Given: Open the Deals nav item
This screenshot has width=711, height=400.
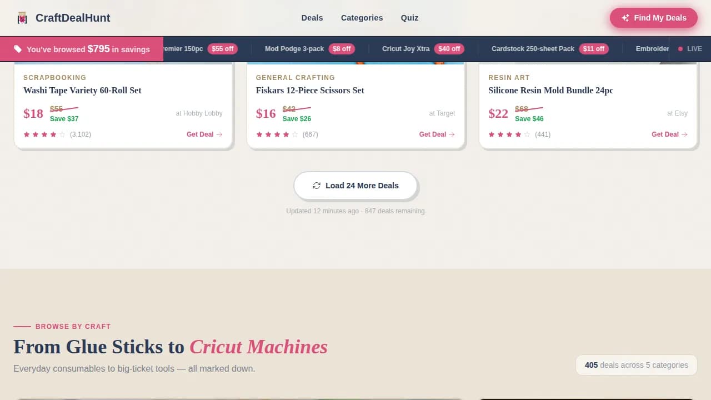Looking at the screenshot, I should pyautogui.click(x=312, y=18).
